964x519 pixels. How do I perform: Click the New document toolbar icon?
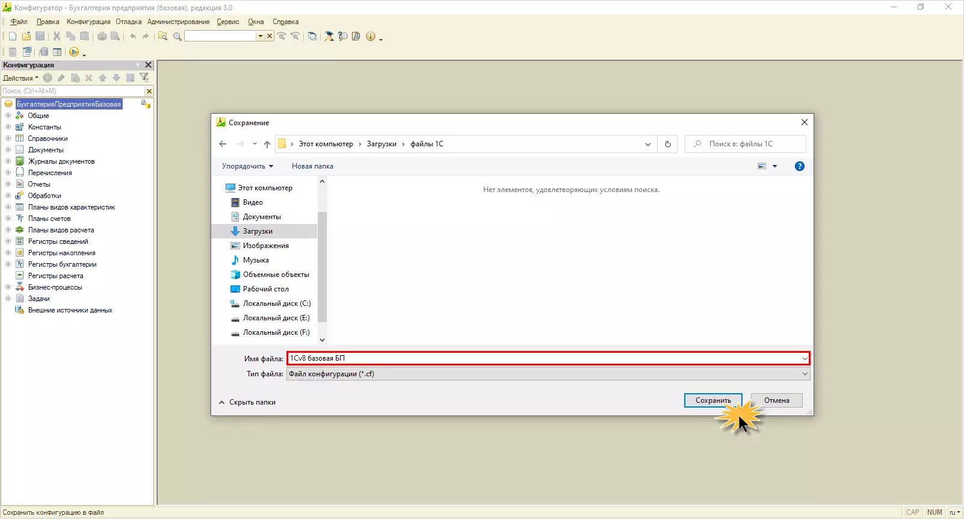coord(13,36)
